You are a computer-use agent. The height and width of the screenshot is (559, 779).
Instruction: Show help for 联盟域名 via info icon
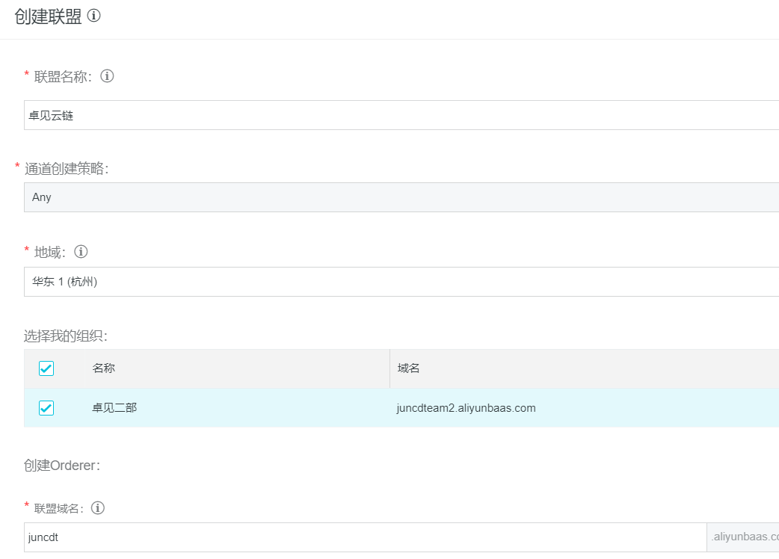click(98, 508)
